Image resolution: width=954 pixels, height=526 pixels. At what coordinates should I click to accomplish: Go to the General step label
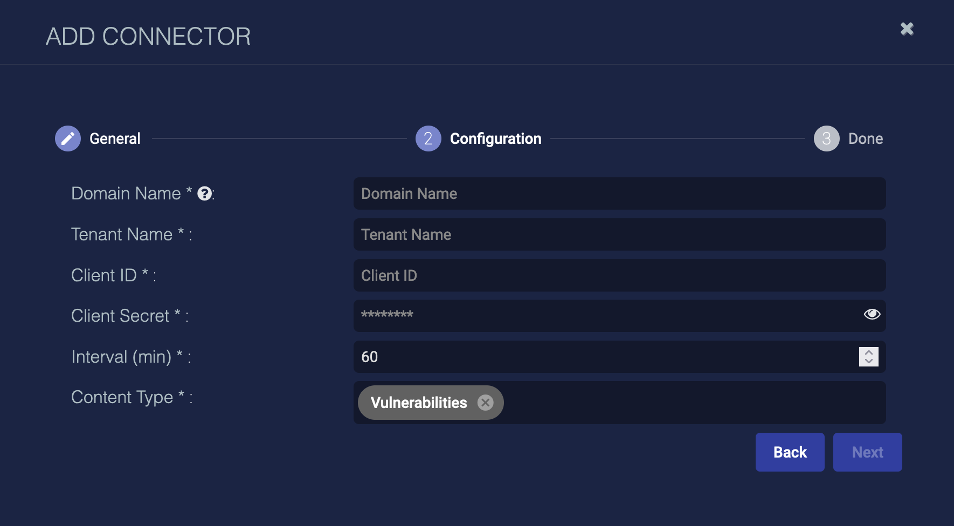(115, 139)
